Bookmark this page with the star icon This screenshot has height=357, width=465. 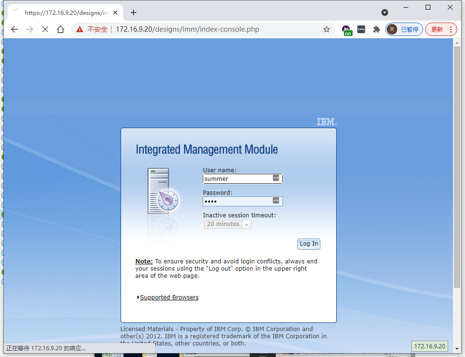pos(327,29)
